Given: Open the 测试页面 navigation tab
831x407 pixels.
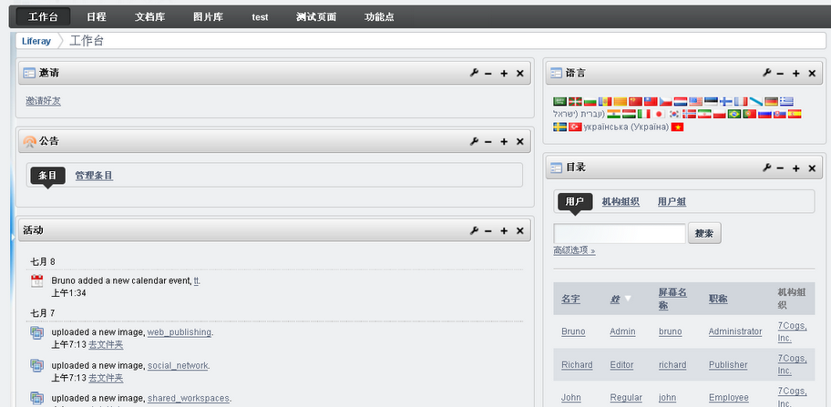Looking at the screenshot, I should click(316, 17).
